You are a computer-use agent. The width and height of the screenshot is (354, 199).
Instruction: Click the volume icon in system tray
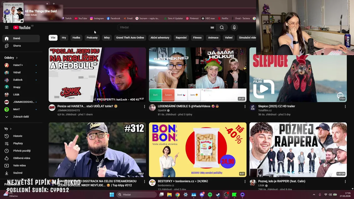(330, 195)
